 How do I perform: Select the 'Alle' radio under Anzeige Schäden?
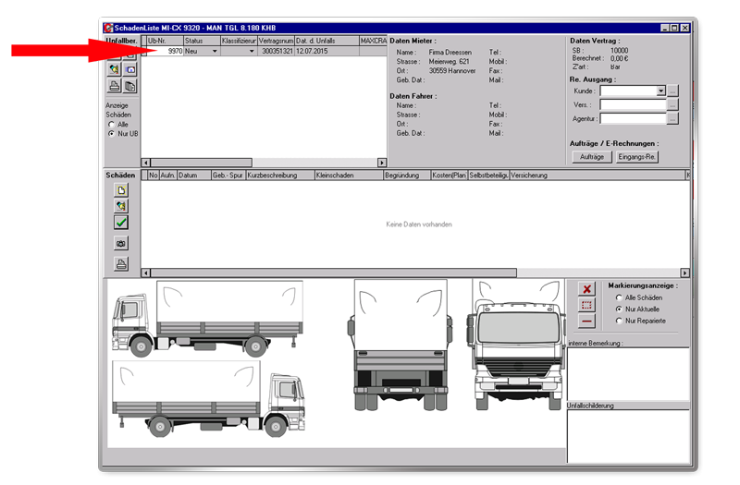pyautogui.click(x=112, y=124)
